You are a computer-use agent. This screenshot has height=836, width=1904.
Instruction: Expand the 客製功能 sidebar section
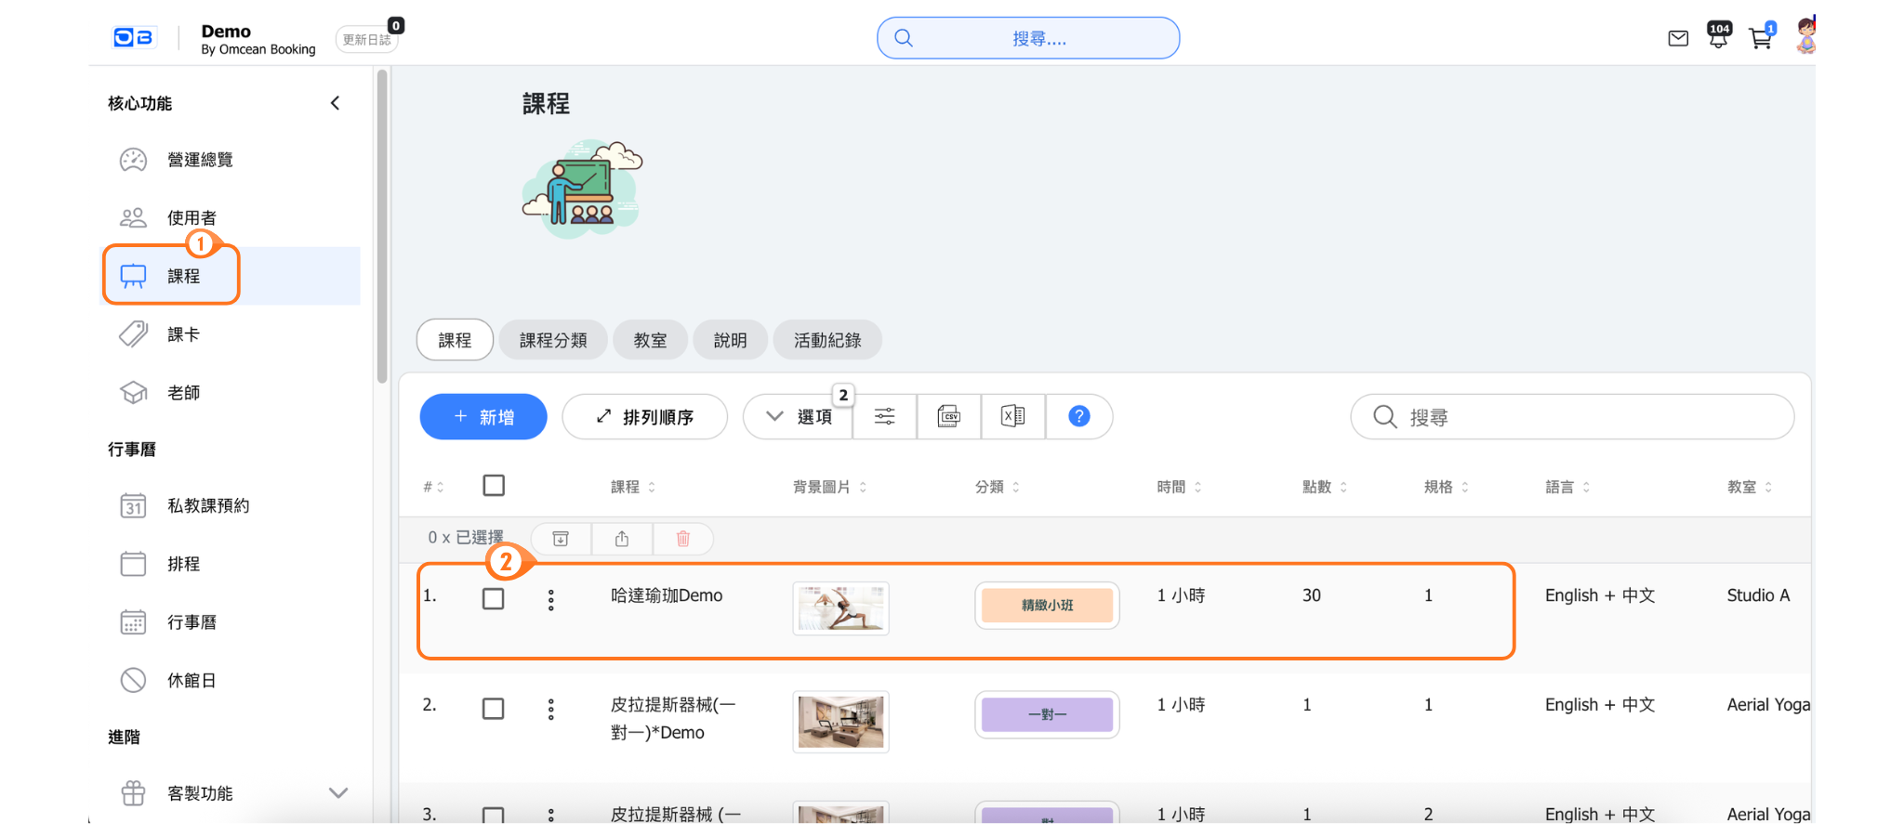click(x=338, y=793)
